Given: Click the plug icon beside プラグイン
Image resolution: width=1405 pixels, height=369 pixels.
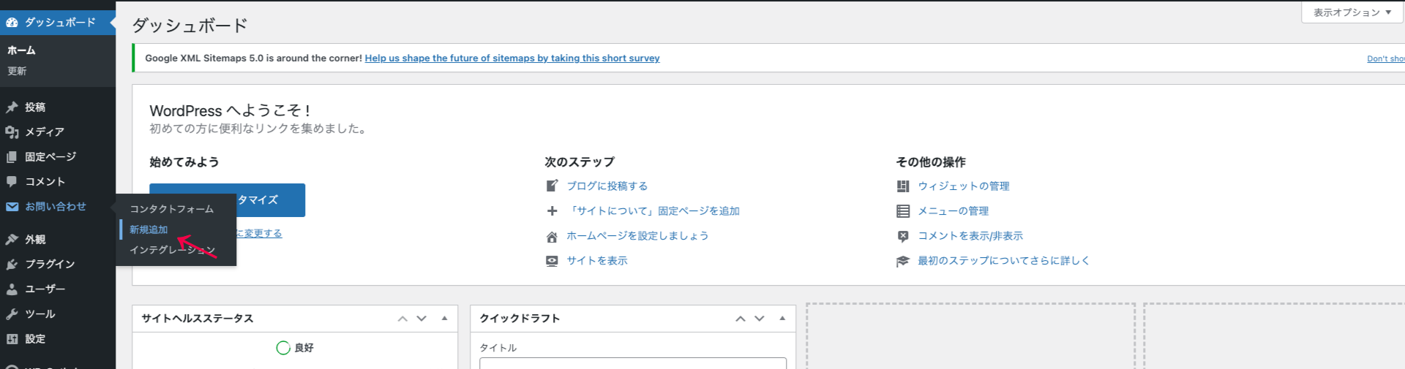Looking at the screenshot, I should (12, 265).
